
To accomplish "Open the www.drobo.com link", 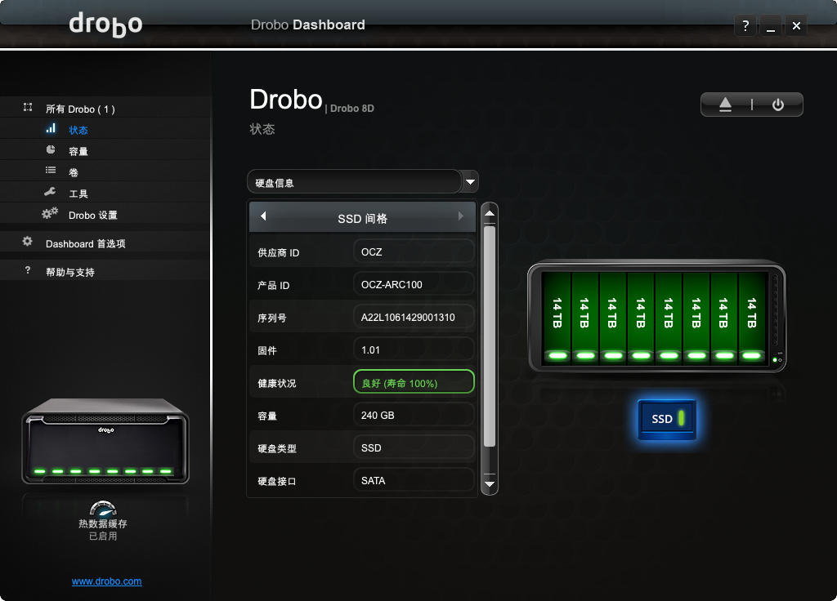I will [107, 581].
